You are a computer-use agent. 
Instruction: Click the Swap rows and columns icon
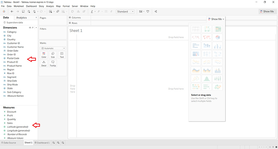pyautogui.click(x=72, y=11)
